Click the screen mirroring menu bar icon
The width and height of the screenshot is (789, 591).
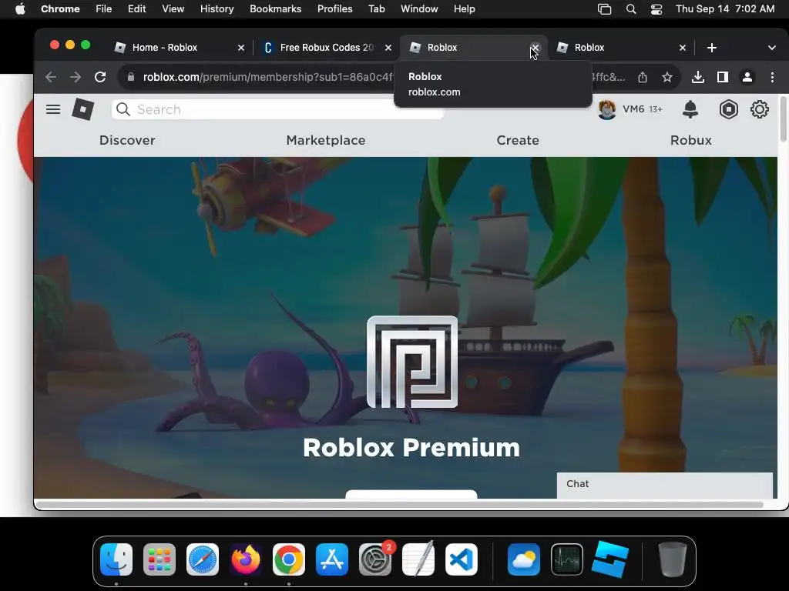pyautogui.click(x=604, y=9)
